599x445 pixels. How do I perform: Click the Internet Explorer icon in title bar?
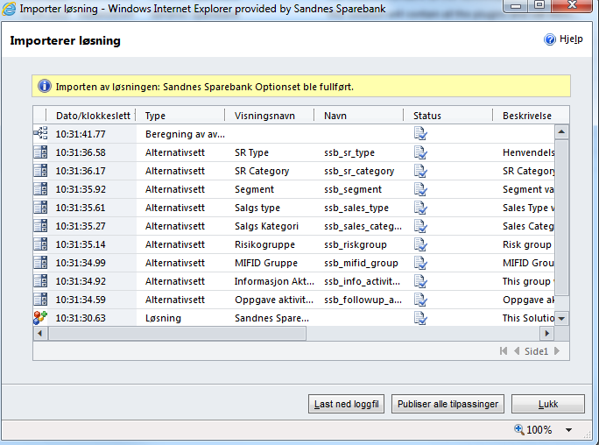(9, 9)
